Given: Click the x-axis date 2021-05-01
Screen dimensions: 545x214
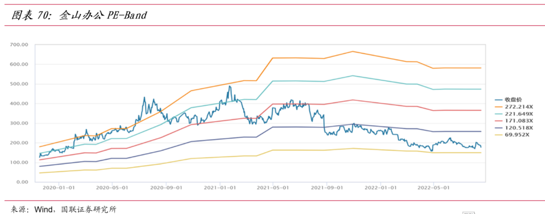Looking at the screenshot, I should tap(273, 188).
